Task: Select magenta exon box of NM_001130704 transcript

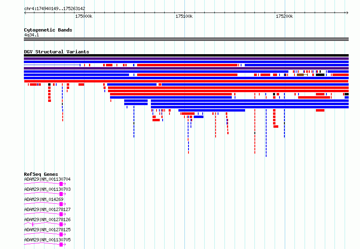Action: pos(61,184)
